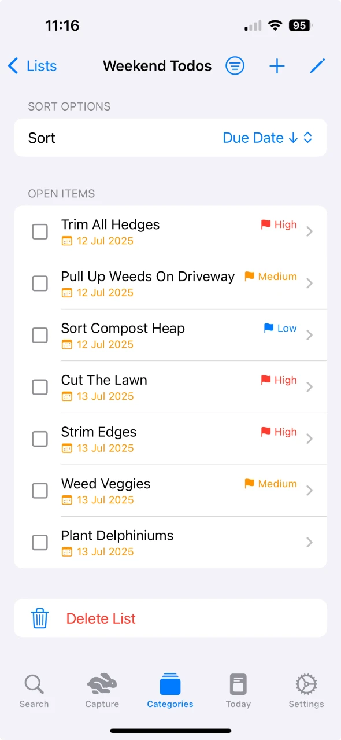Tick the Sort Compost Heap checkbox
This screenshot has height=740, width=341.
(40, 336)
